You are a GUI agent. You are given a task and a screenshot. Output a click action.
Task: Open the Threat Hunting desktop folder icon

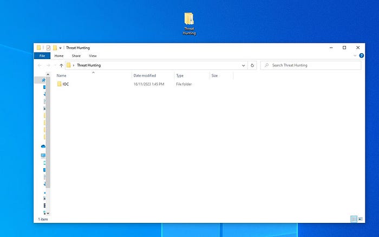pos(189,23)
